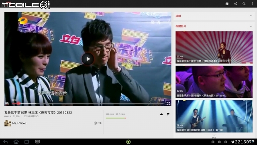Open second Play Store notification icon
Image resolution: width=257 pixels, height=145 pixels.
219,142
